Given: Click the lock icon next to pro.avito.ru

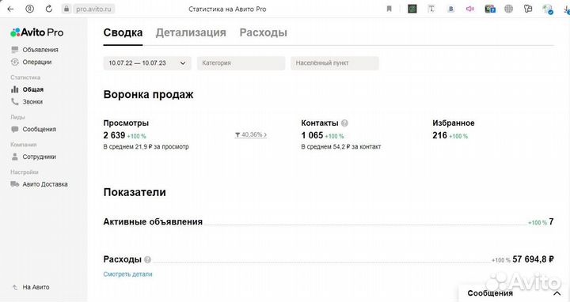Looking at the screenshot, I should tap(66, 9).
